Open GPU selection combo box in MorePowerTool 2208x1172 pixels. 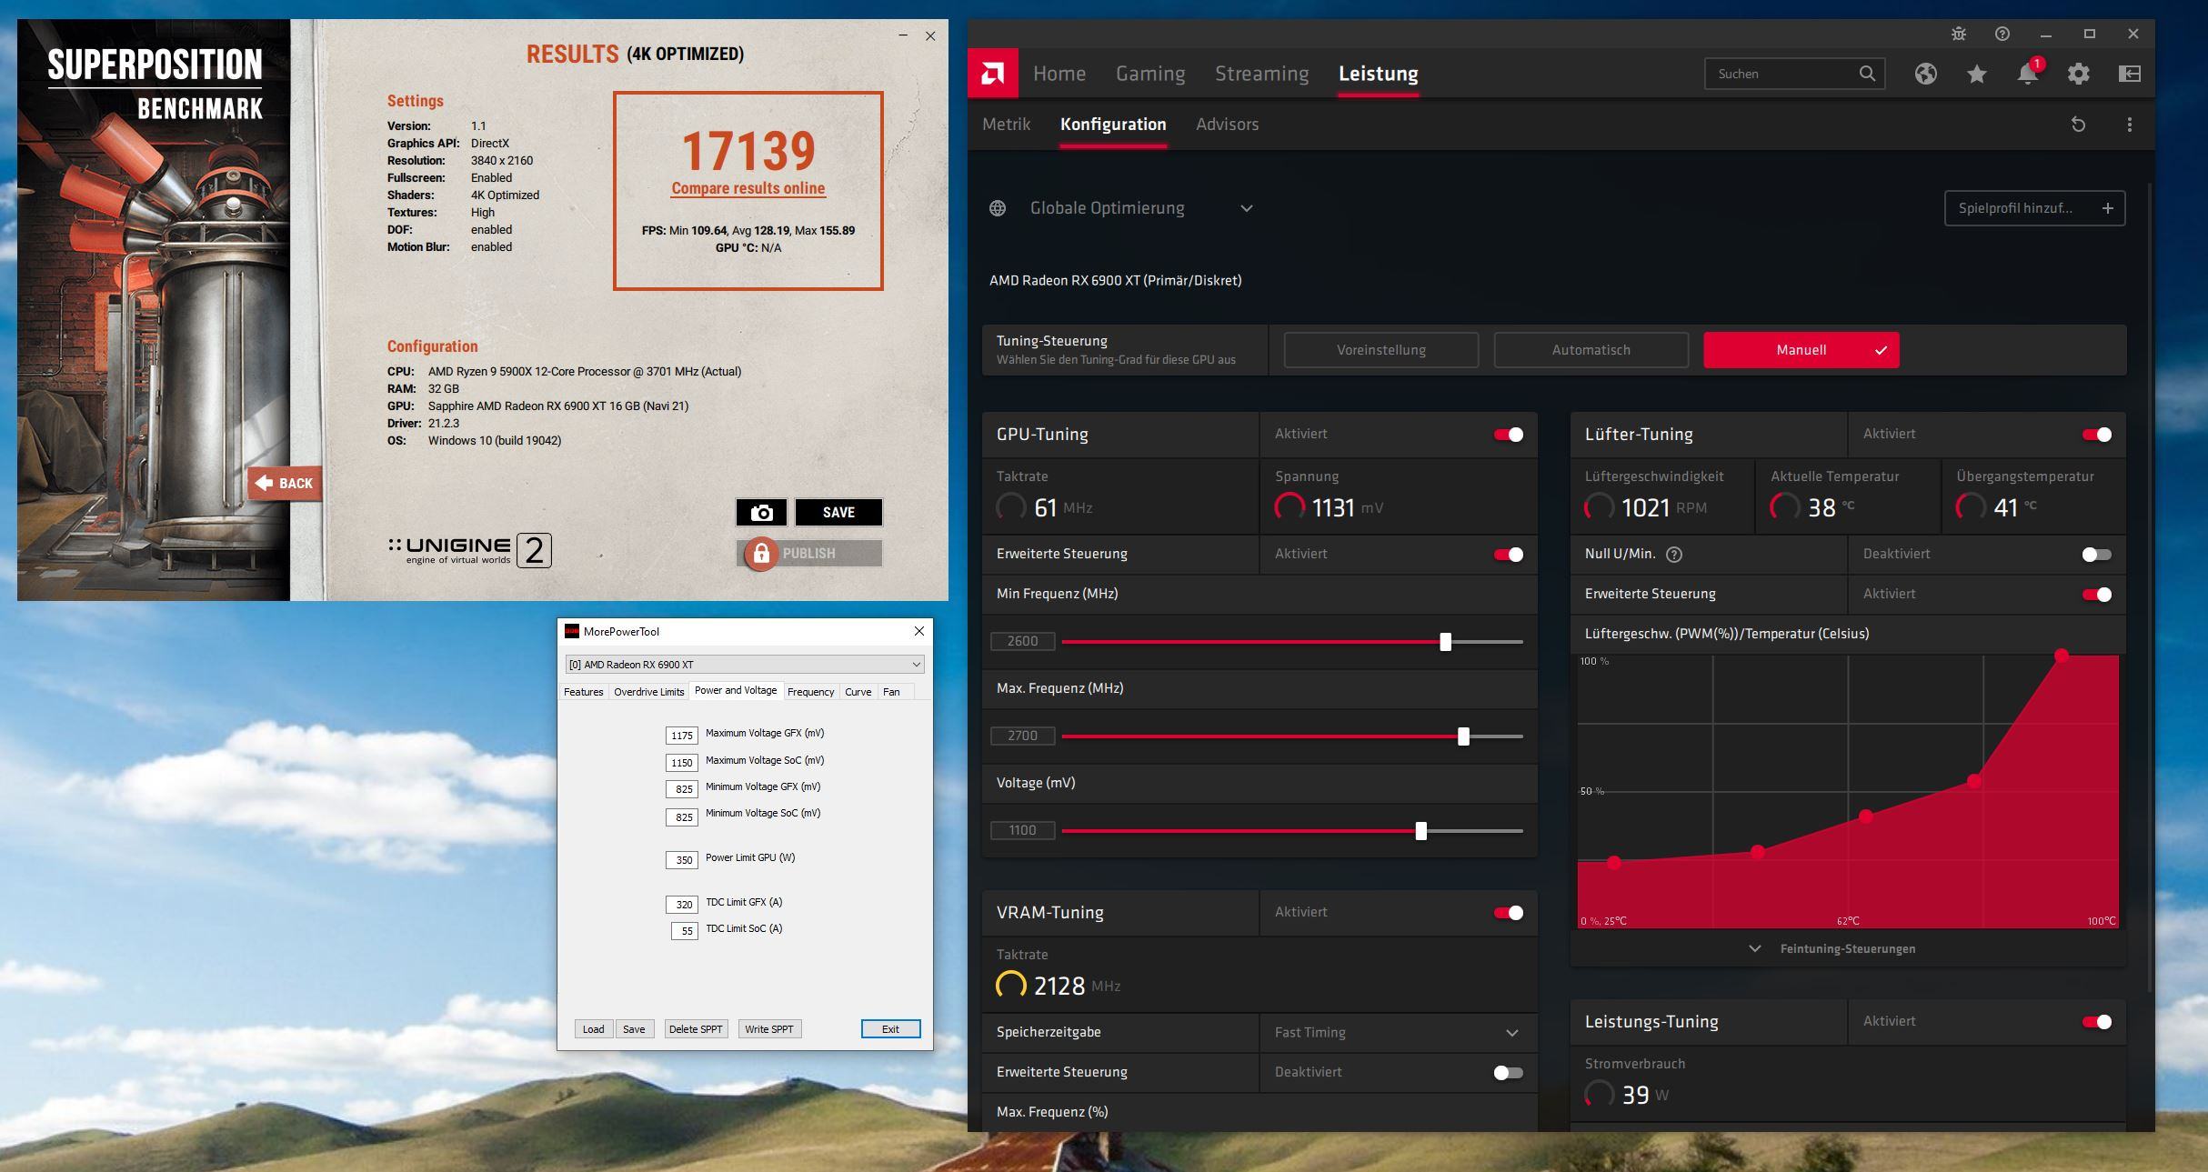pos(745,665)
